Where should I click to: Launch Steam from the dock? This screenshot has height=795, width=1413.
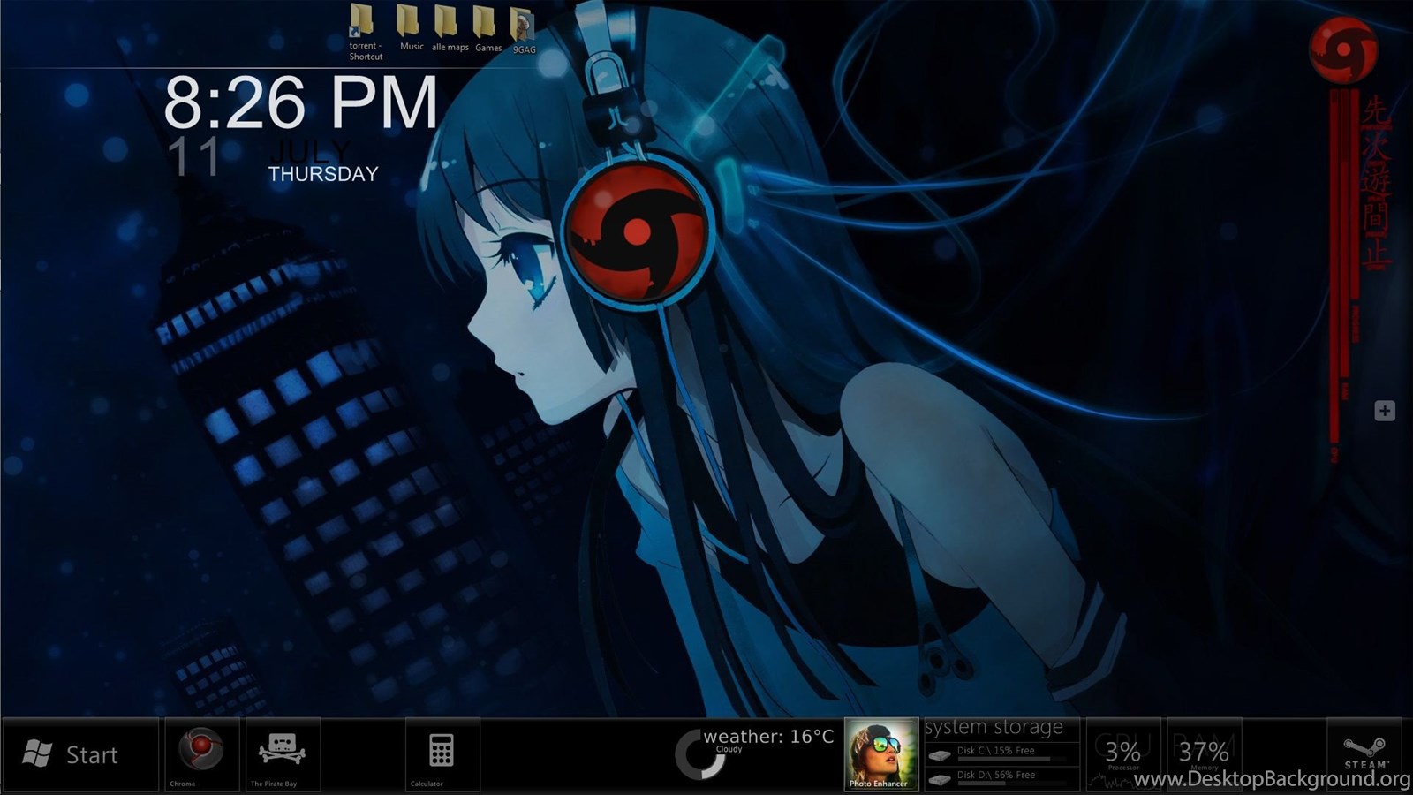click(x=1364, y=752)
